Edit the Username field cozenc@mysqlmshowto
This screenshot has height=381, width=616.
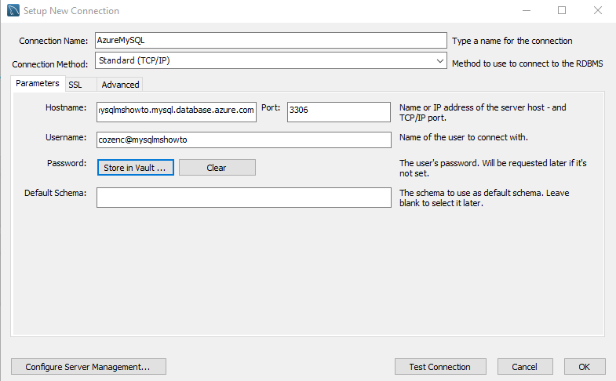(243, 140)
